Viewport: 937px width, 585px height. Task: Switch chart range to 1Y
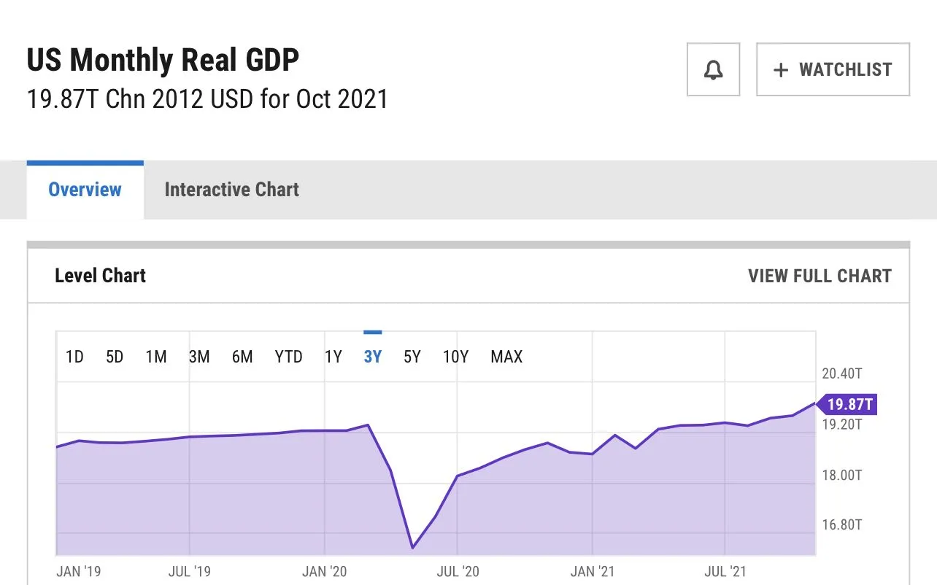point(333,357)
